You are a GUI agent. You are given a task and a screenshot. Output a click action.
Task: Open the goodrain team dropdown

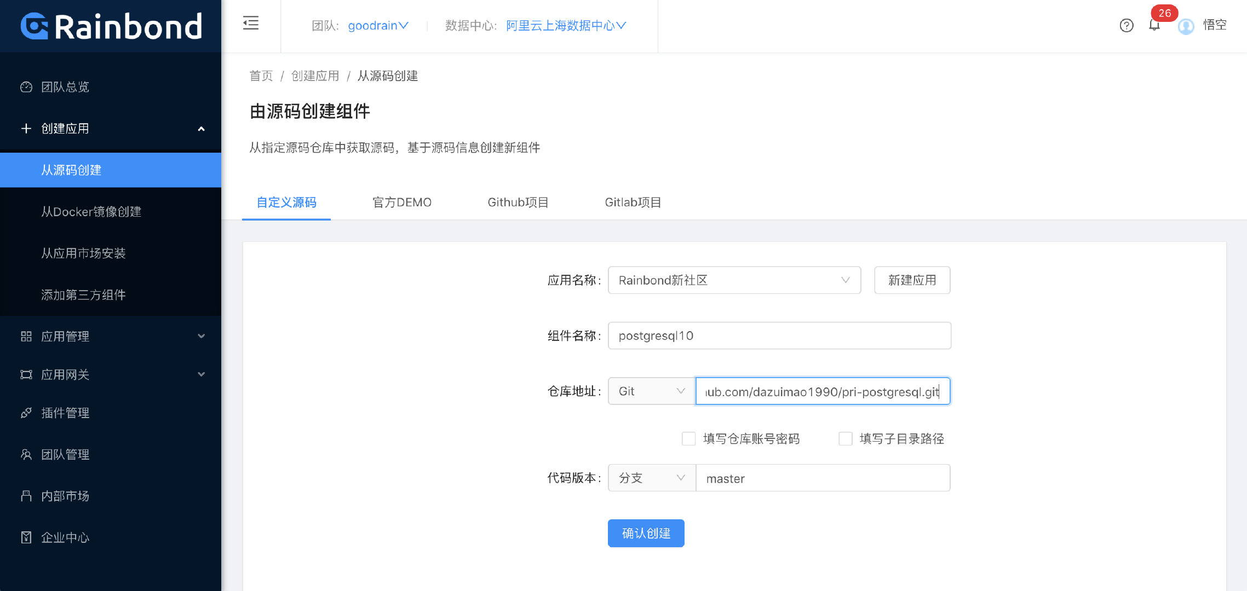[x=378, y=26]
